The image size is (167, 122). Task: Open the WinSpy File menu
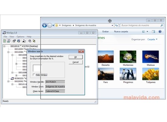(5, 37)
